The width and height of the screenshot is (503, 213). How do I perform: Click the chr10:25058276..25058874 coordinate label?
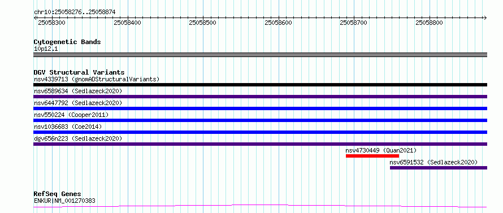[x=75, y=12]
